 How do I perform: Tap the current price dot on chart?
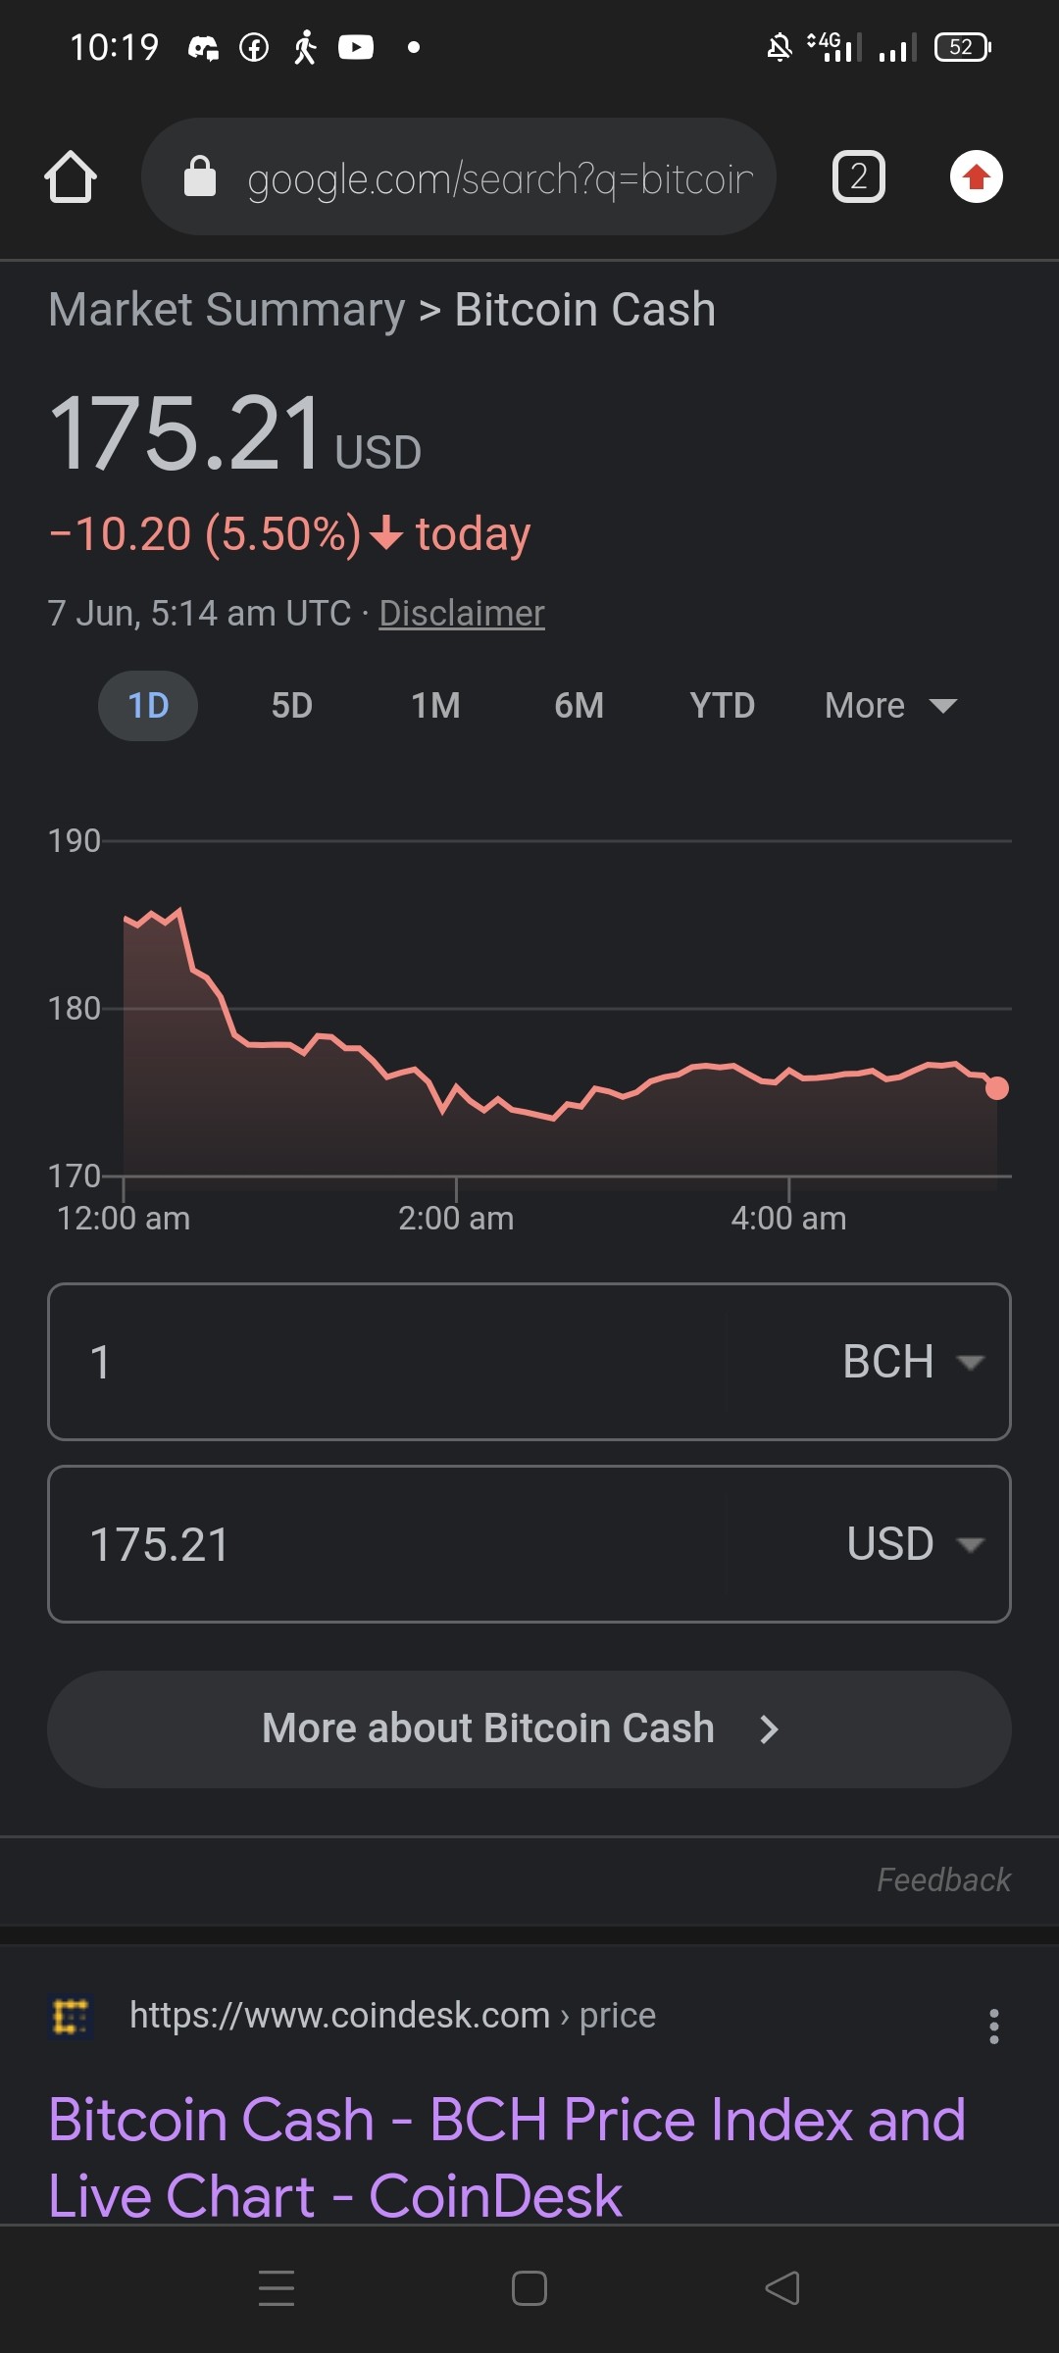997,1088
